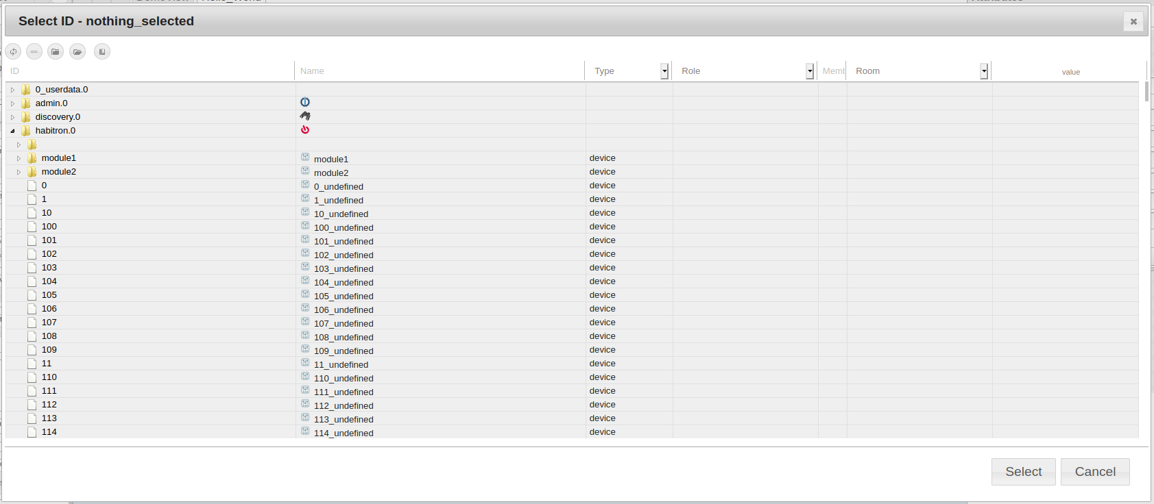Select the row with ID 114
Viewport: 1154px width, 504px height.
coord(572,432)
